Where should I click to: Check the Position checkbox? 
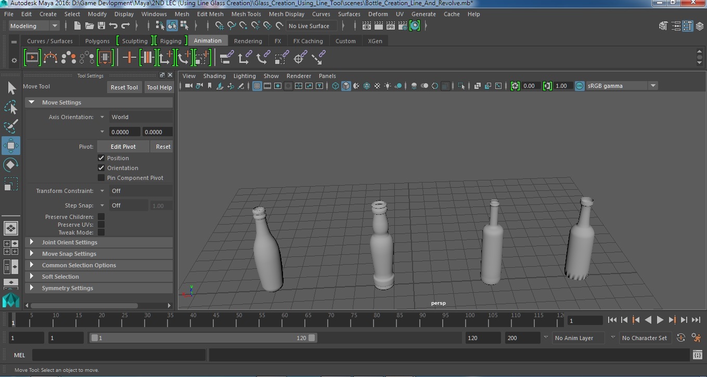pyautogui.click(x=101, y=158)
